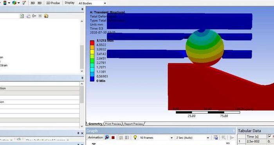
Task: Switch to the Report Preview tab
Action: (x=133, y=124)
